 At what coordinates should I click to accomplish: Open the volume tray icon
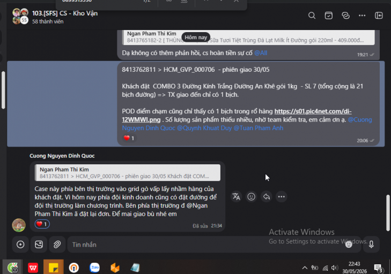[334, 268]
